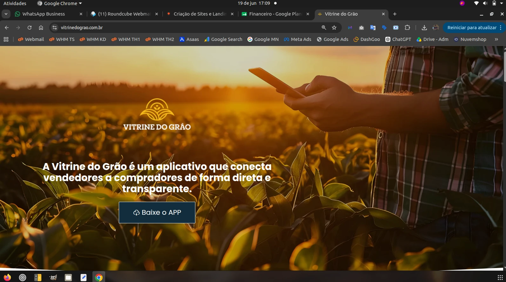This screenshot has height=282, width=506.
Task: Open the WHM TS bookmark
Action: point(62,39)
